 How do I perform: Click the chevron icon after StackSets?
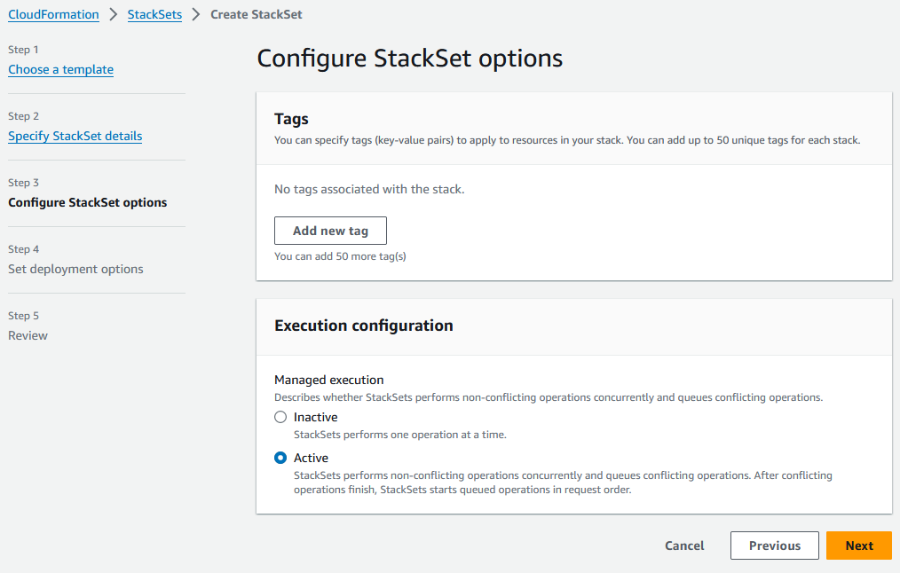[196, 15]
